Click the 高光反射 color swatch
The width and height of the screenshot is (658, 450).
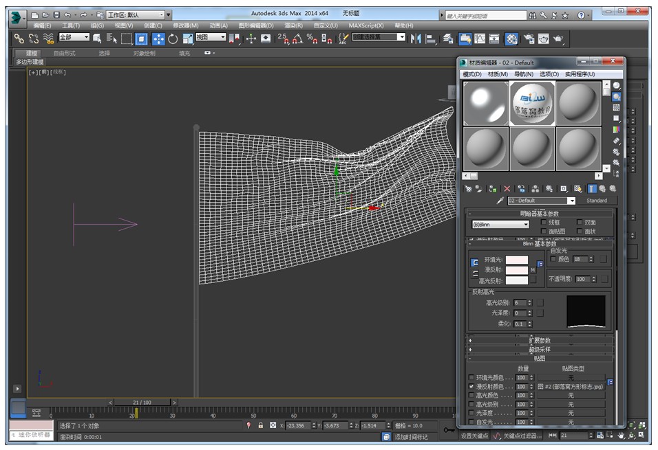(517, 280)
